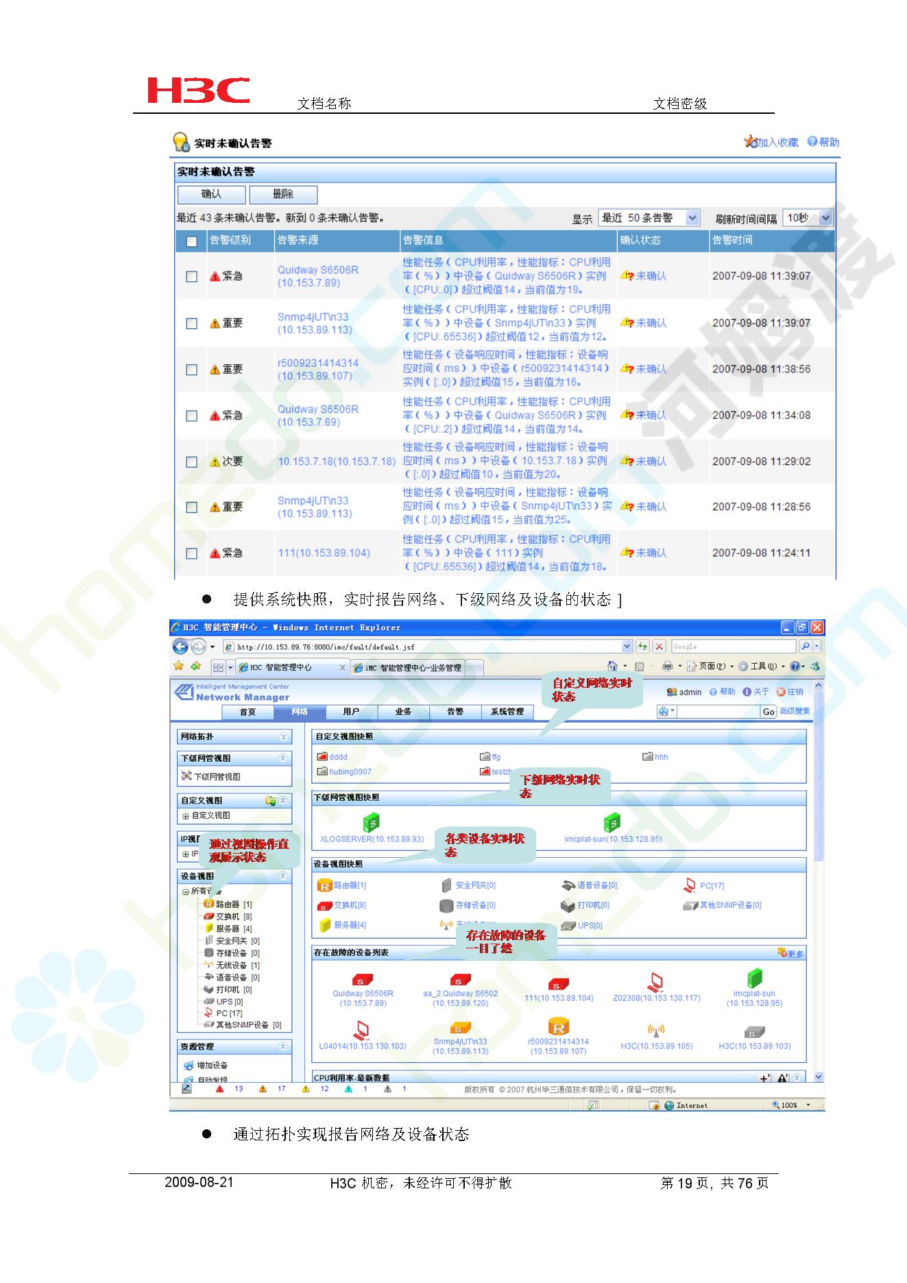Open the 最近 50 条告警 display dropdown
Image resolution: width=907 pixels, height=1283 pixels.
(649, 218)
